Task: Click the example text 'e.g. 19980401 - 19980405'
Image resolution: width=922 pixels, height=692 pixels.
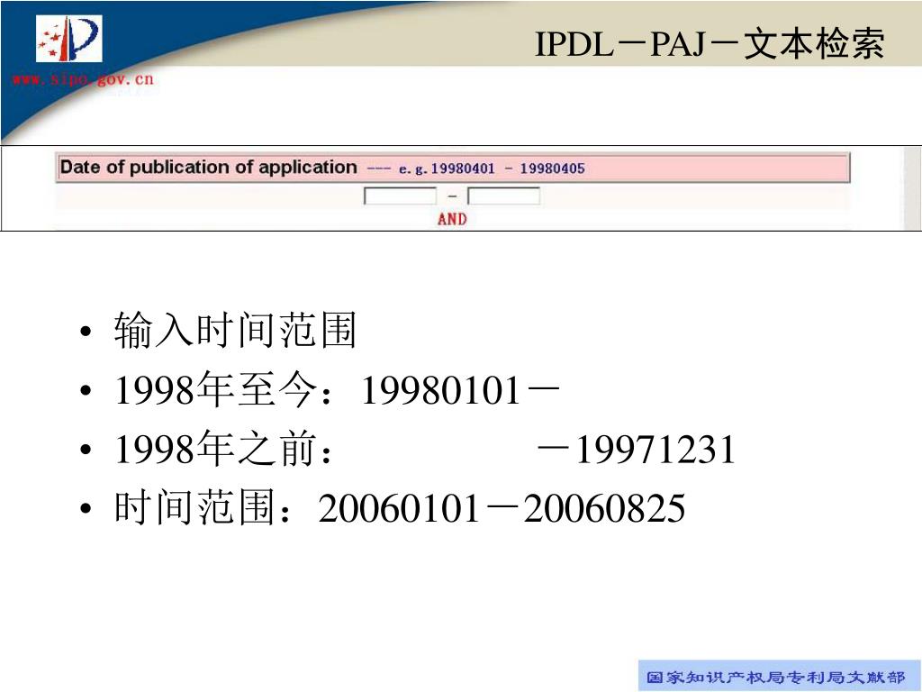Action: [493, 168]
